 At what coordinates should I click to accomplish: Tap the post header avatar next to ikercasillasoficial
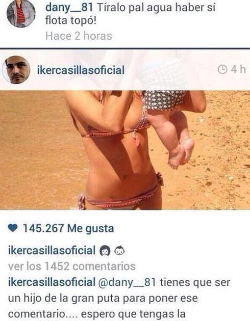[16, 70]
